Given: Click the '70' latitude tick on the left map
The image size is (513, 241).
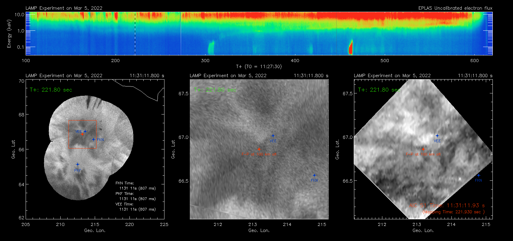Looking at the screenshot, I should 21,81.
